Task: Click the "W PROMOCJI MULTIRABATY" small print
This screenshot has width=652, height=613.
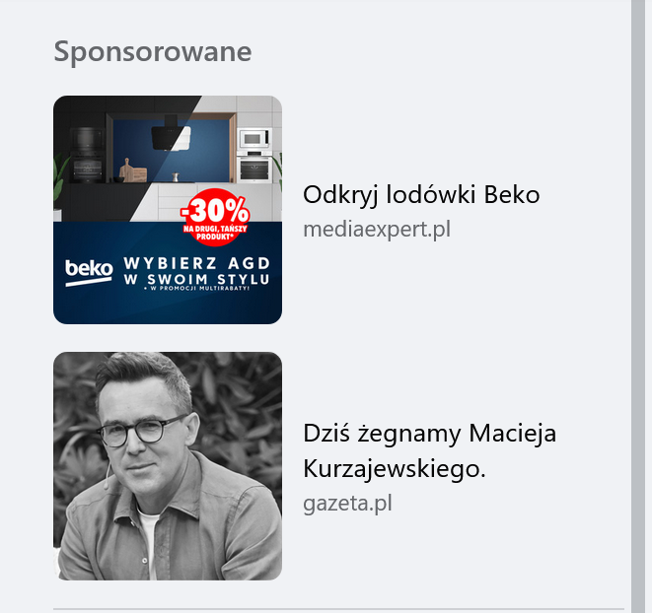Action: 197,288
